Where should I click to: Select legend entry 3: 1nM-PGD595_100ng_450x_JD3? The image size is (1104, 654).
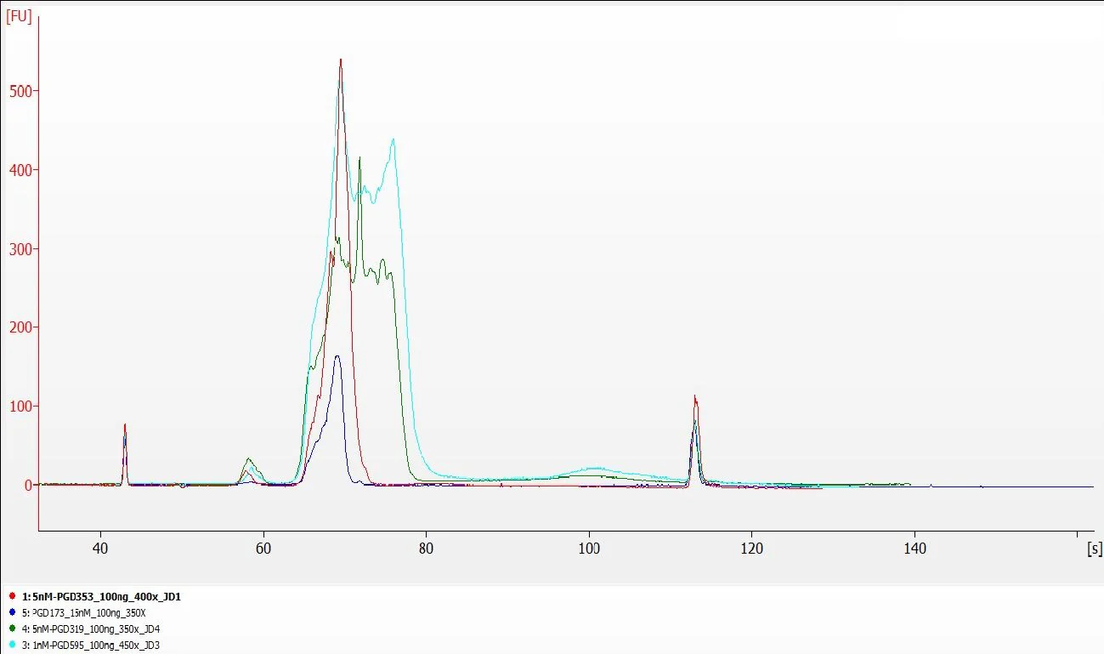pos(91,645)
